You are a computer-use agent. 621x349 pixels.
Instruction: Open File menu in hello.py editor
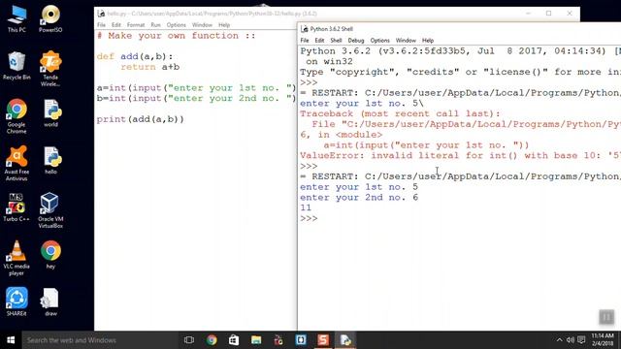click(101, 25)
